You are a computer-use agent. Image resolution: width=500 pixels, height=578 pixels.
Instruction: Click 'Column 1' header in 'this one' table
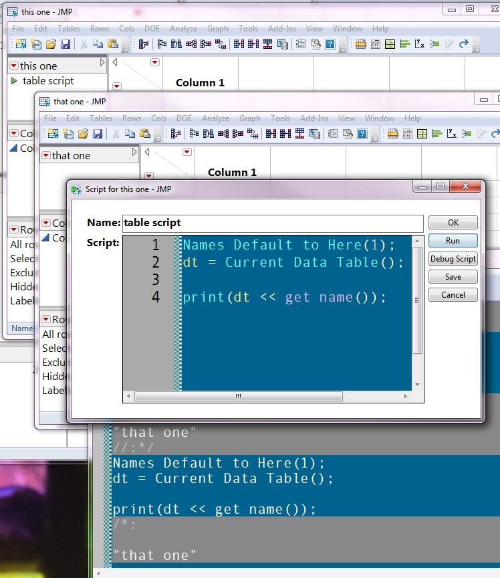pyautogui.click(x=200, y=82)
